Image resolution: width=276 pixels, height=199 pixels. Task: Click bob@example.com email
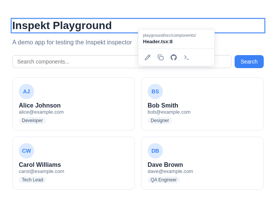tap(169, 112)
